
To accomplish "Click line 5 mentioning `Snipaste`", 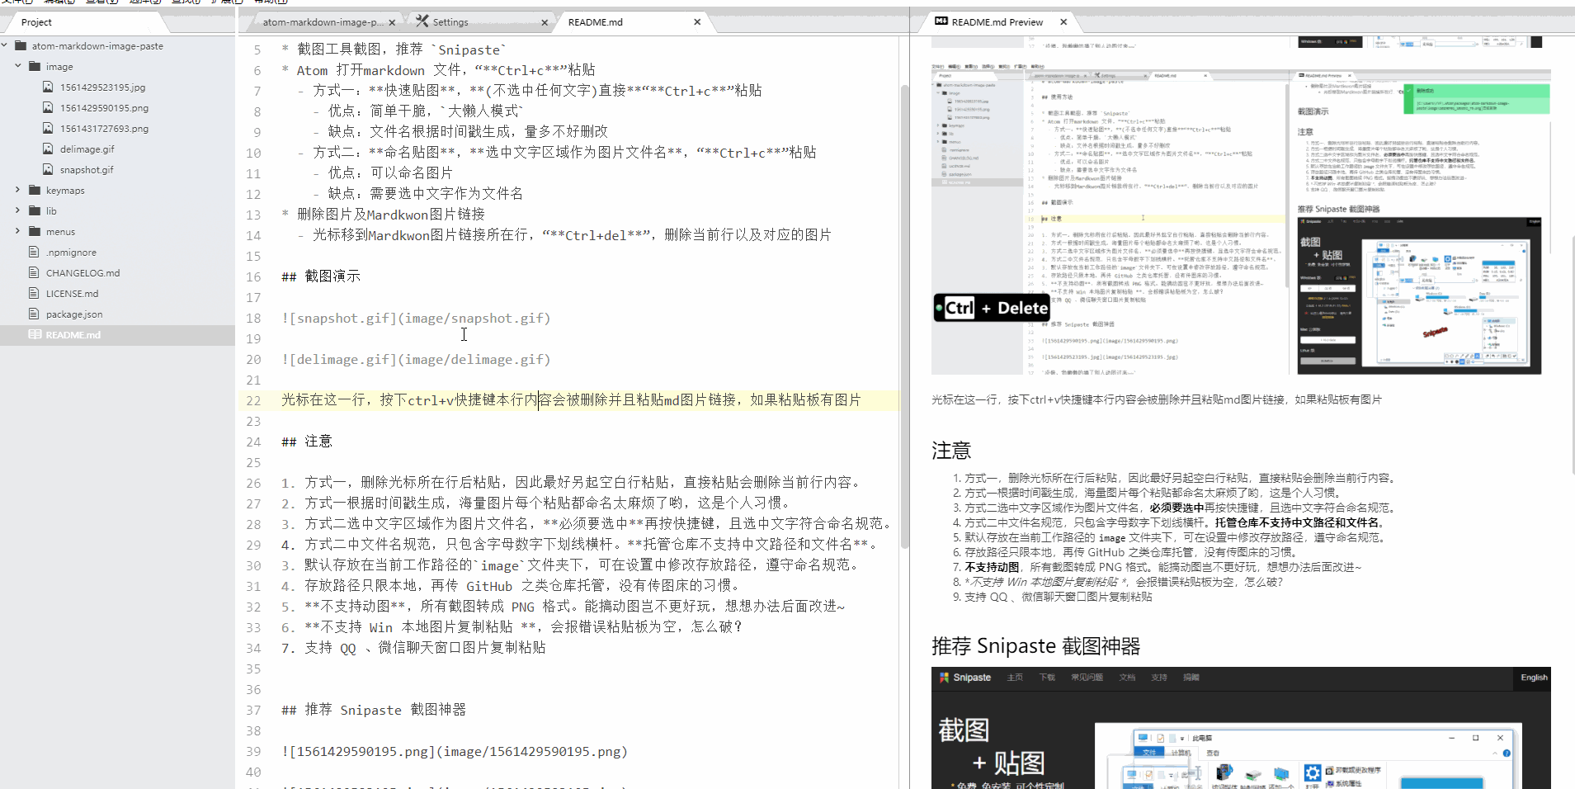I will (394, 50).
